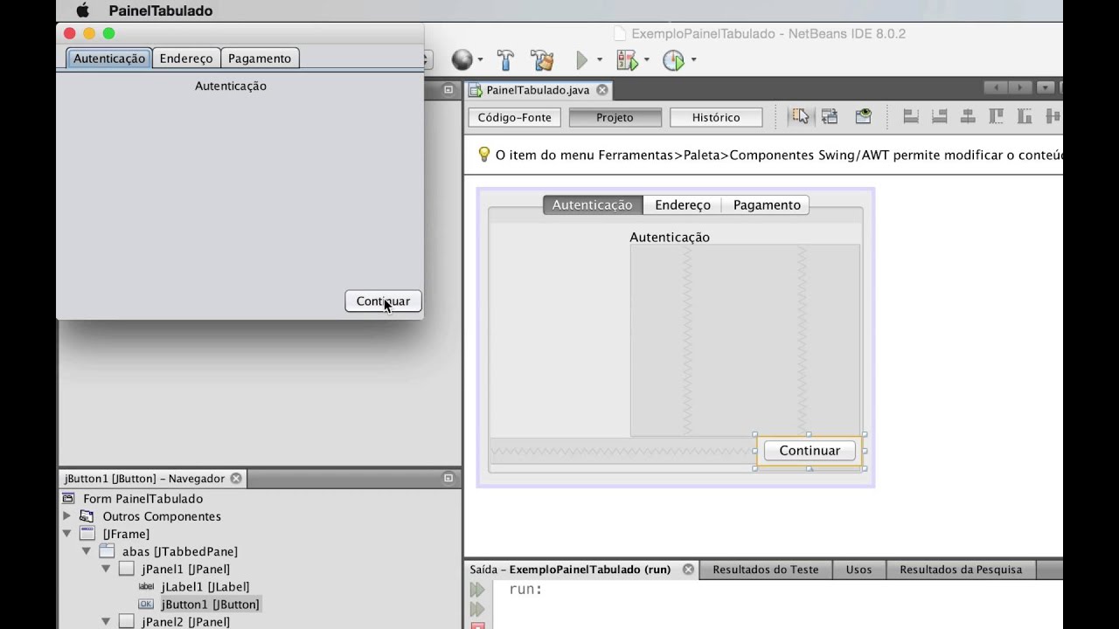This screenshot has width=1119, height=629.
Task: Click the globe browser icon in main toolbar
Action: (x=462, y=59)
